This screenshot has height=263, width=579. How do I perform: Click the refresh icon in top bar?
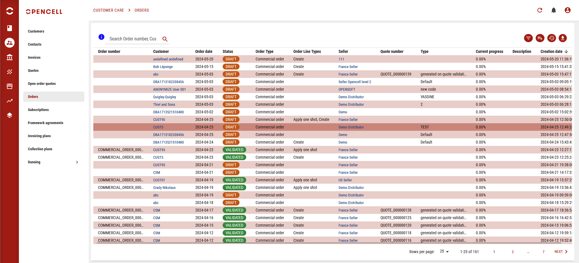[x=540, y=10]
